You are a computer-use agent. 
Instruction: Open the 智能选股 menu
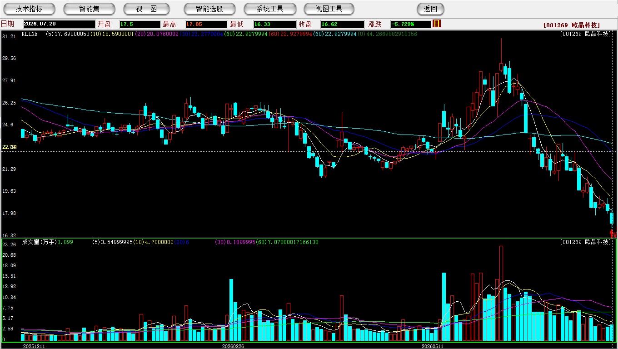click(x=209, y=9)
